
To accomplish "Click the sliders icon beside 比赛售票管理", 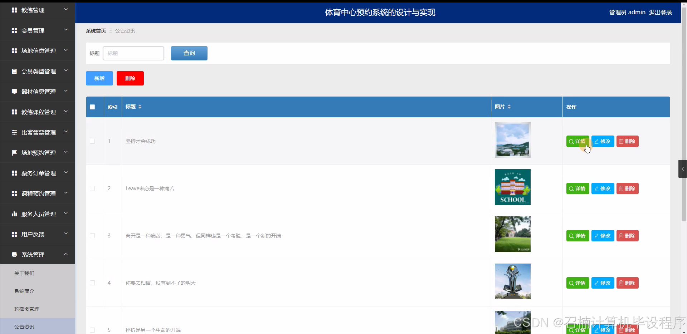I will coord(14,132).
